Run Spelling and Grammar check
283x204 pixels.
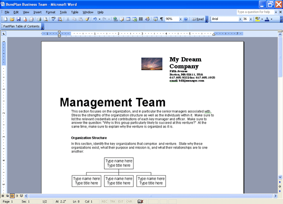click(53, 19)
